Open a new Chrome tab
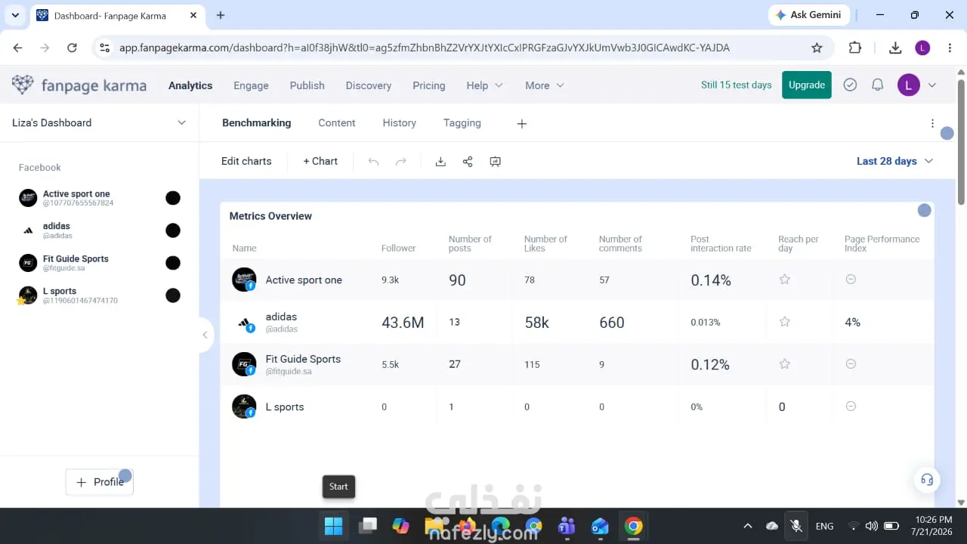967x544 pixels. (221, 15)
